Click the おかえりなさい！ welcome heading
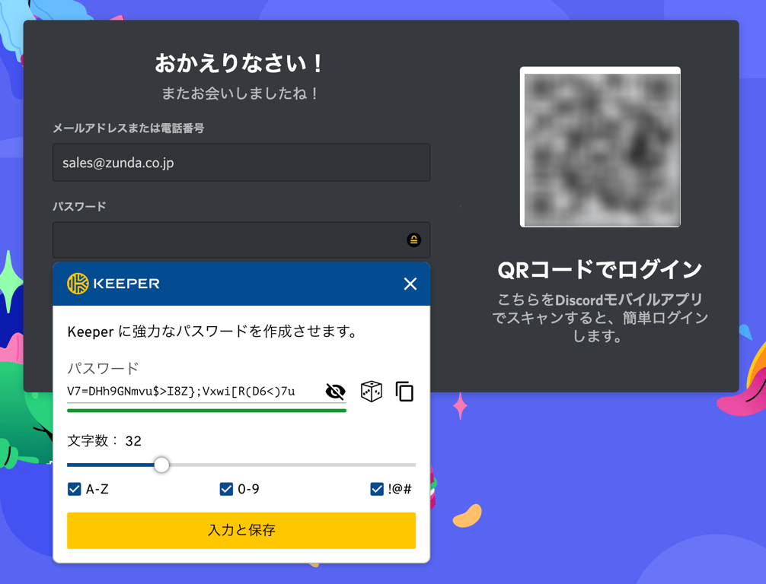766x584 pixels. click(241, 63)
